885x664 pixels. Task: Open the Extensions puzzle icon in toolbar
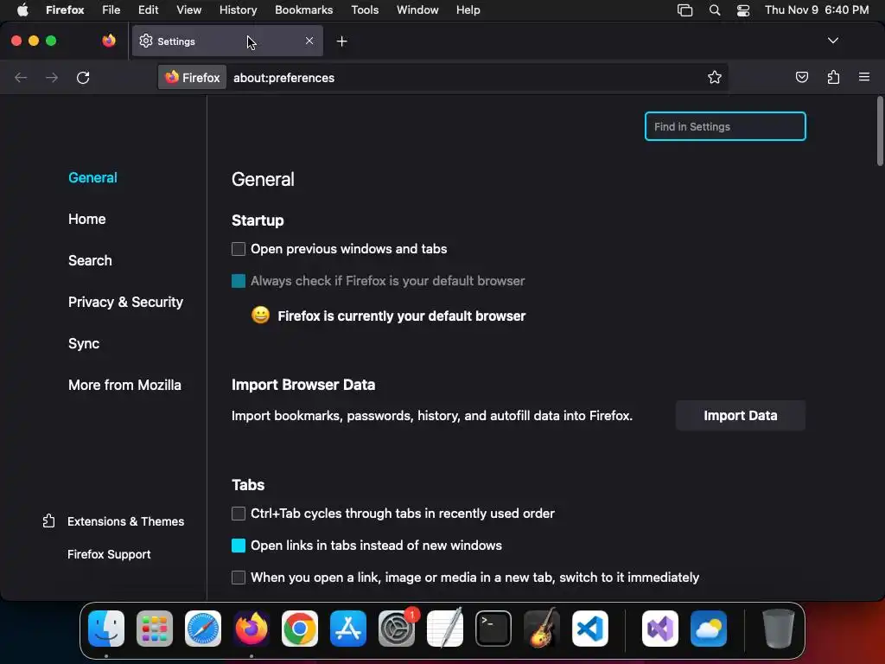tap(833, 77)
